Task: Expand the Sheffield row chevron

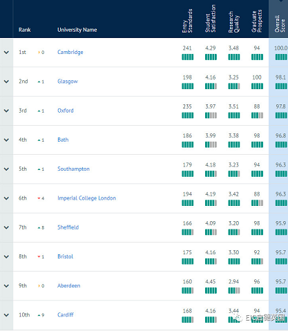Action: pyautogui.click(x=6, y=227)
